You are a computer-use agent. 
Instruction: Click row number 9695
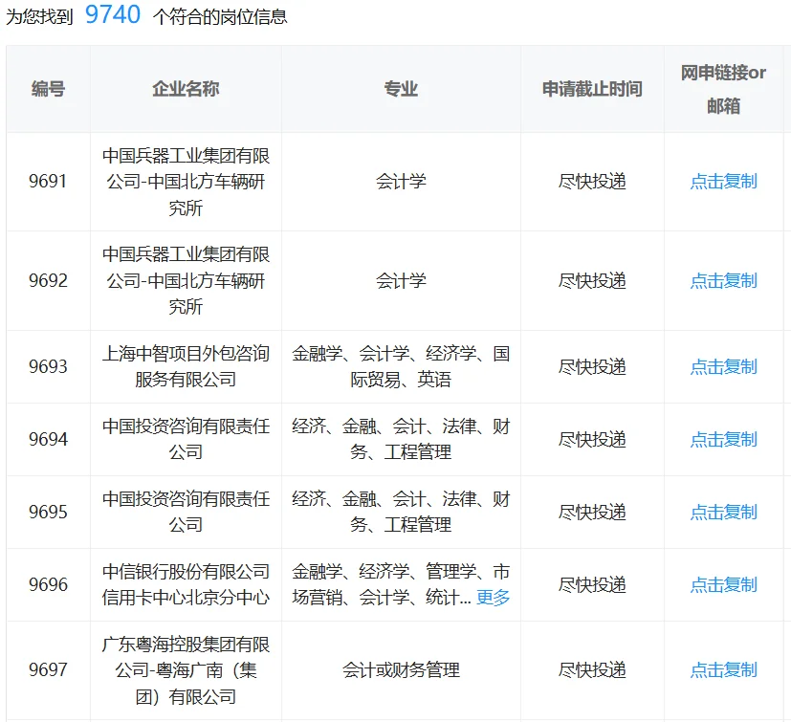click(48, 513)
